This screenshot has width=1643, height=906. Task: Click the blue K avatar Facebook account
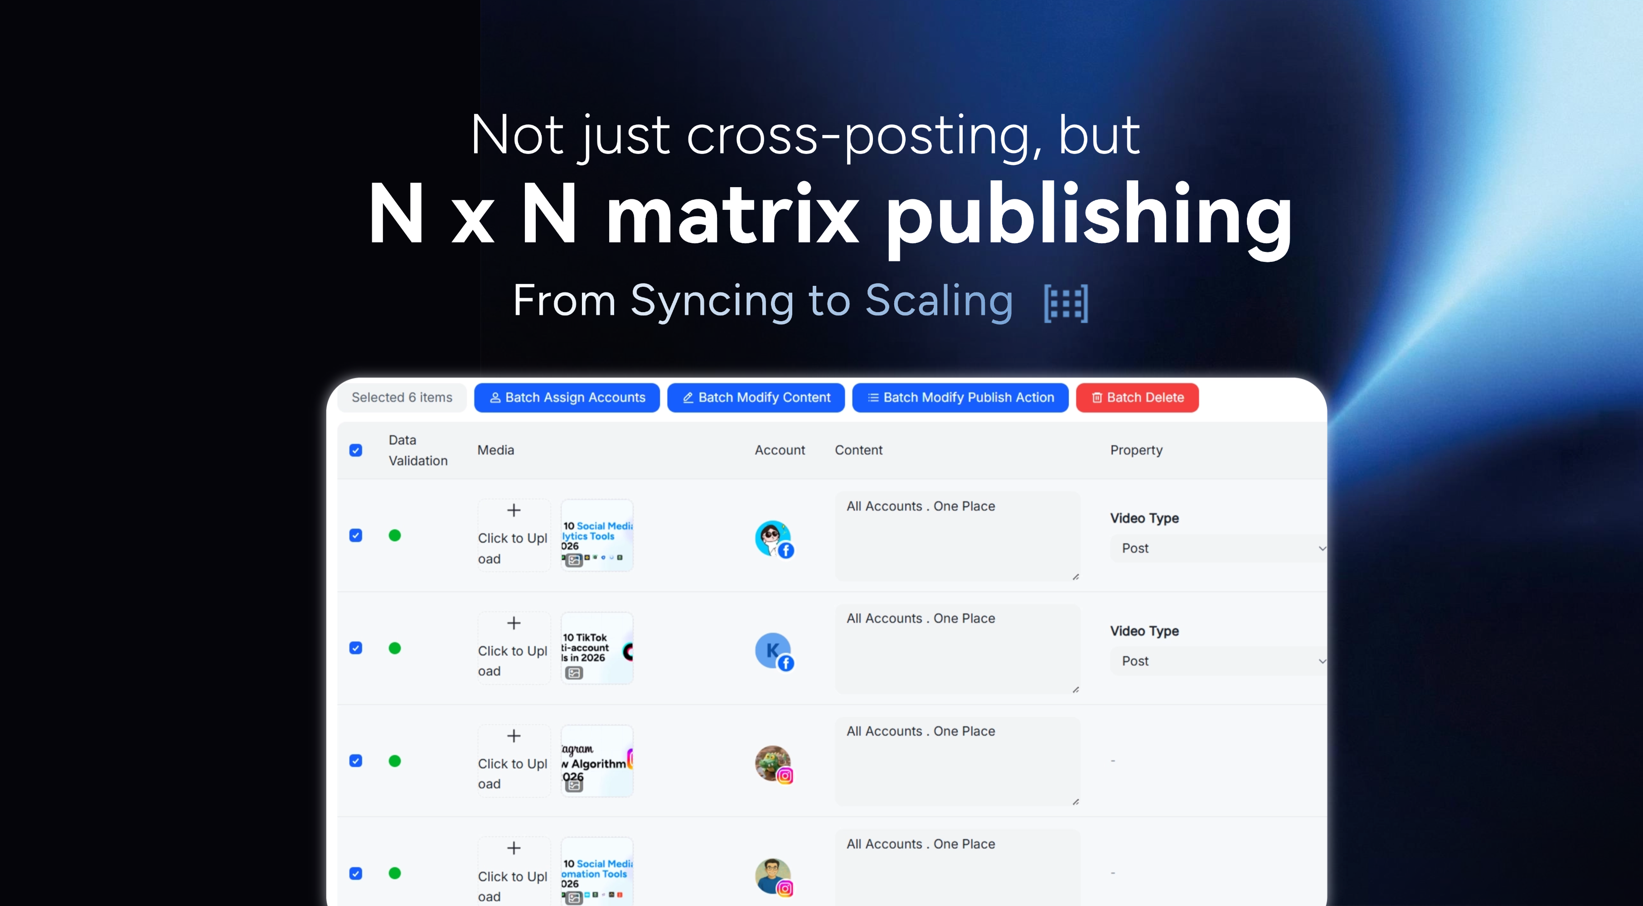pyautogui.click(x=773, y=651)
